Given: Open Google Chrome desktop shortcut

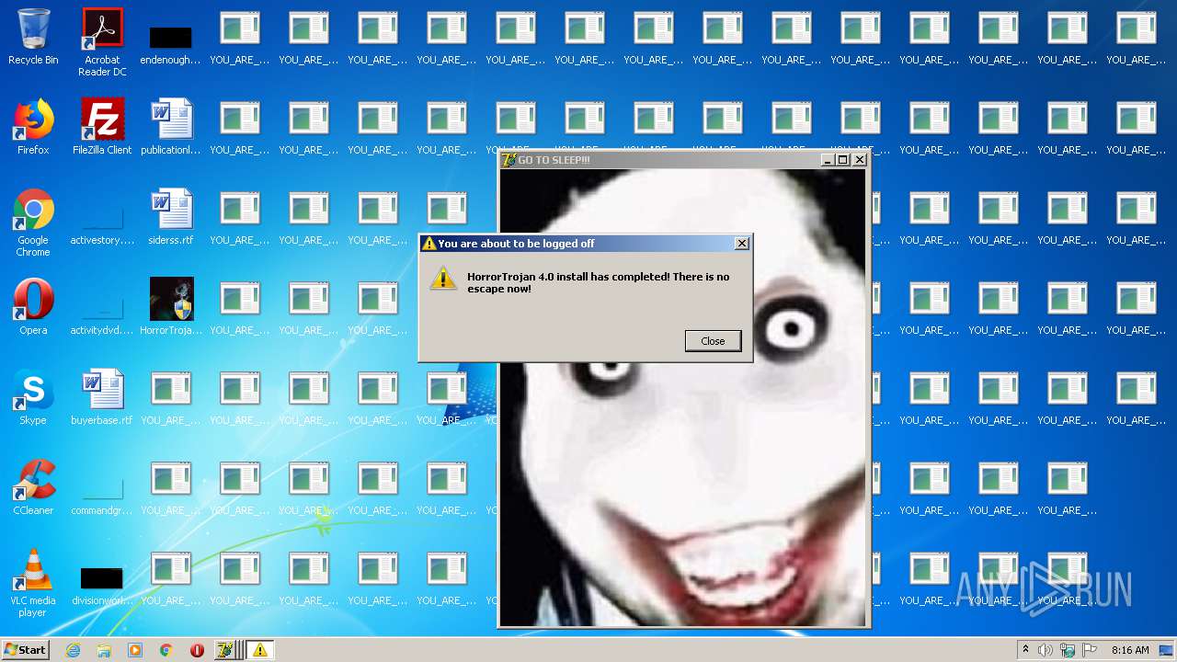Looking at the screenshot, I should coord(33,223).
